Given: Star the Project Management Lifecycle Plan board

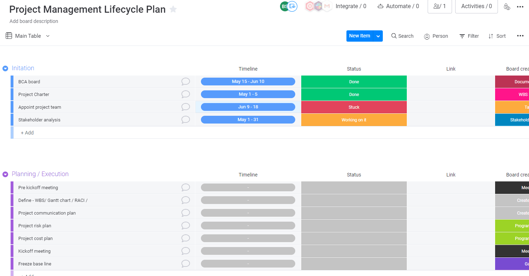Looking at the screenshot, I should [173, 10].
